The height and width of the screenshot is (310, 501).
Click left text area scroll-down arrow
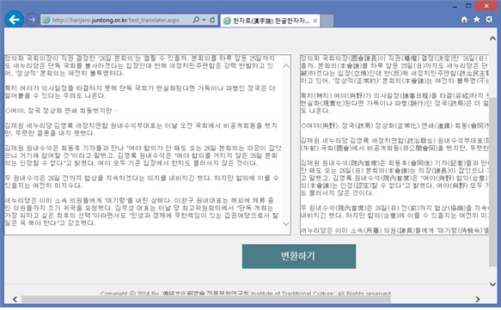(286, 224)
